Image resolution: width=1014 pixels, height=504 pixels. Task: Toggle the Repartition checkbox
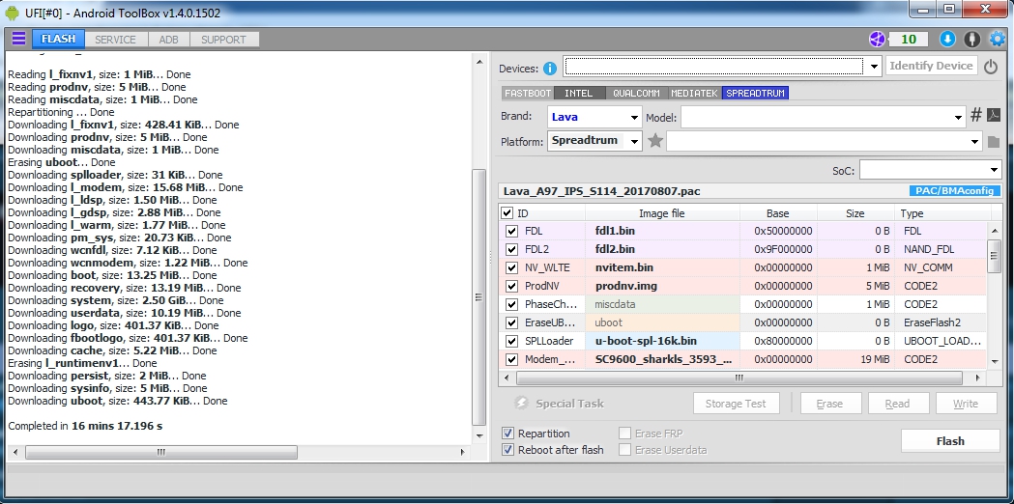[507, 433]
